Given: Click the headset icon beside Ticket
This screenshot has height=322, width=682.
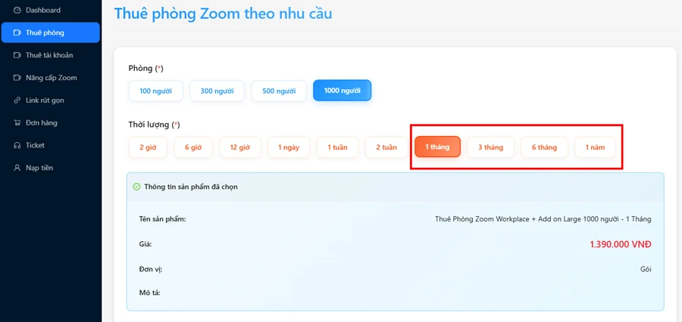Looking at the screenshot, I should [x=17, y=145].
